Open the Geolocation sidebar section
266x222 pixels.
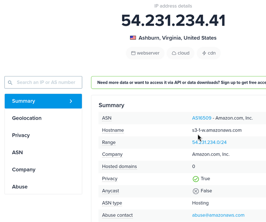27,118
